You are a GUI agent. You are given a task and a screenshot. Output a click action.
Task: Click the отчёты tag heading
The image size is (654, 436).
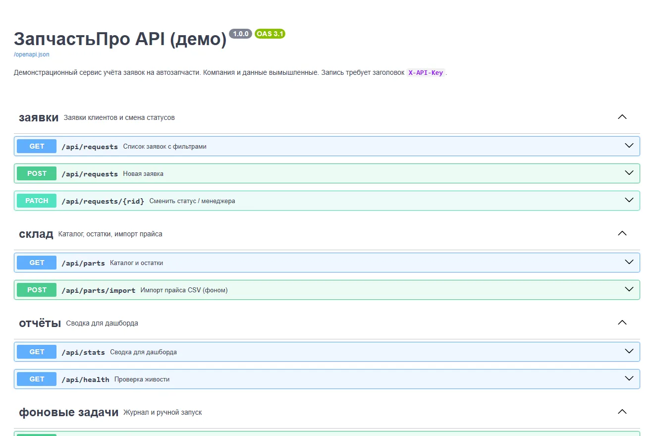click(40, 323)
